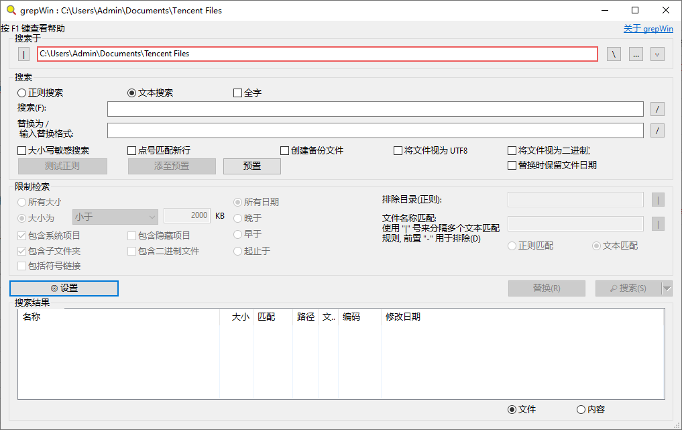Open the 关于 grepWin link
This screenshot has width=682, height=430.
pyautogui.click(x=648, y=29)
